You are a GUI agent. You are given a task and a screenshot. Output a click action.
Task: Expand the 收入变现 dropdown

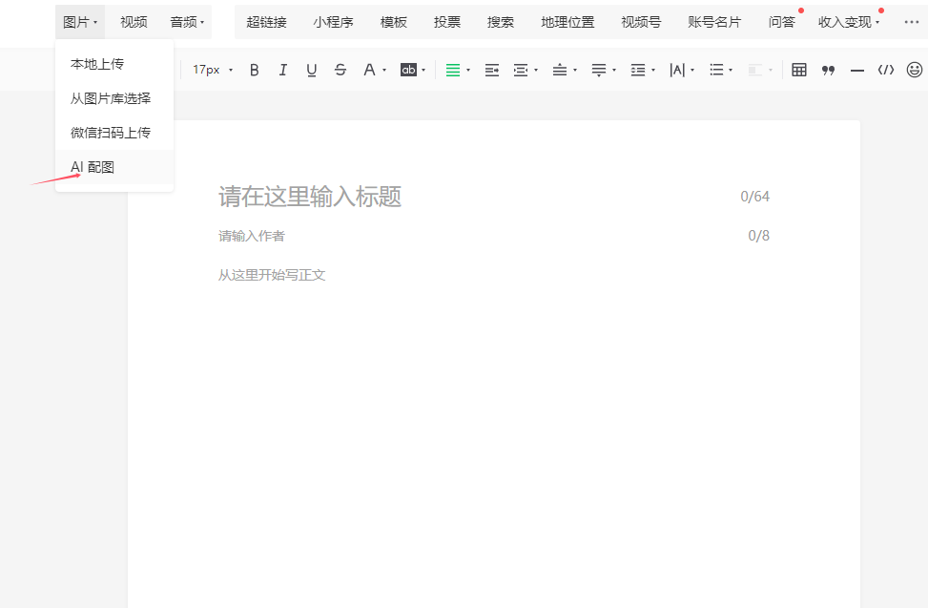pyautogui.click(x=849, y=22)
